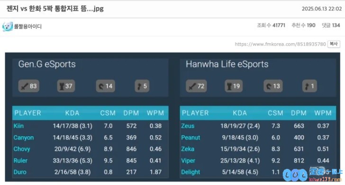Select player Kiin in Gen.G table
This screenshot has height=185, width=345.
click(x=18, y=126)
